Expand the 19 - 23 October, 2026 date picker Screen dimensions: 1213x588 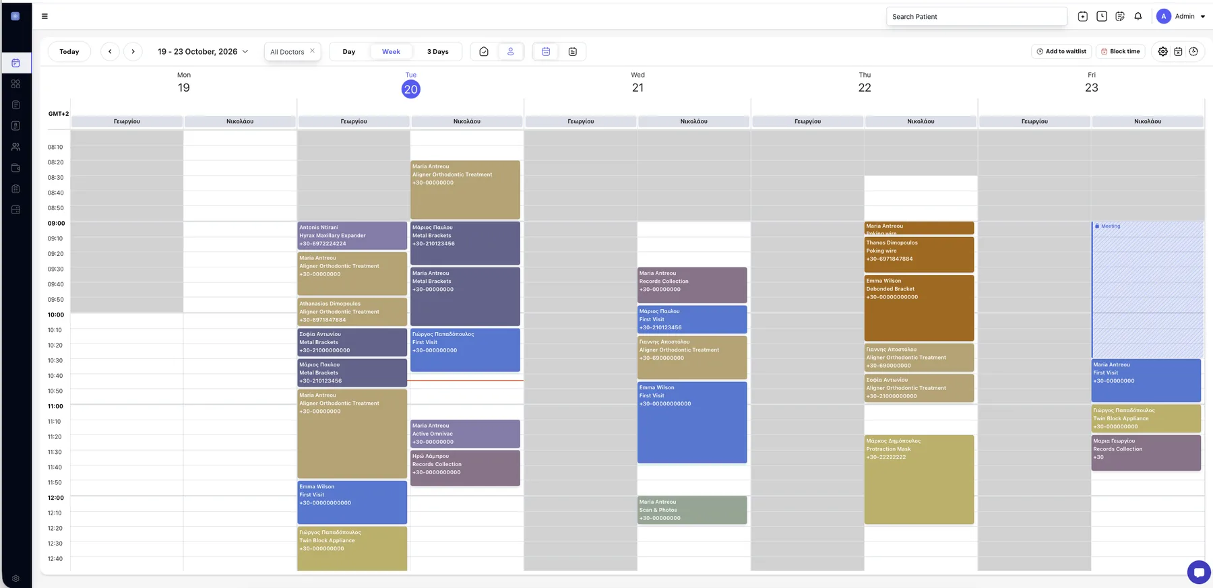pyautogui.click(x=203, y=51)
